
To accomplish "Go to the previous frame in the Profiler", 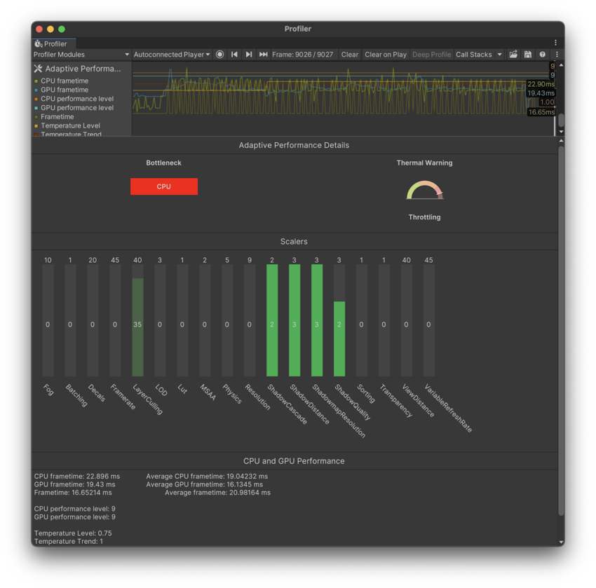I will pos(234,54).
